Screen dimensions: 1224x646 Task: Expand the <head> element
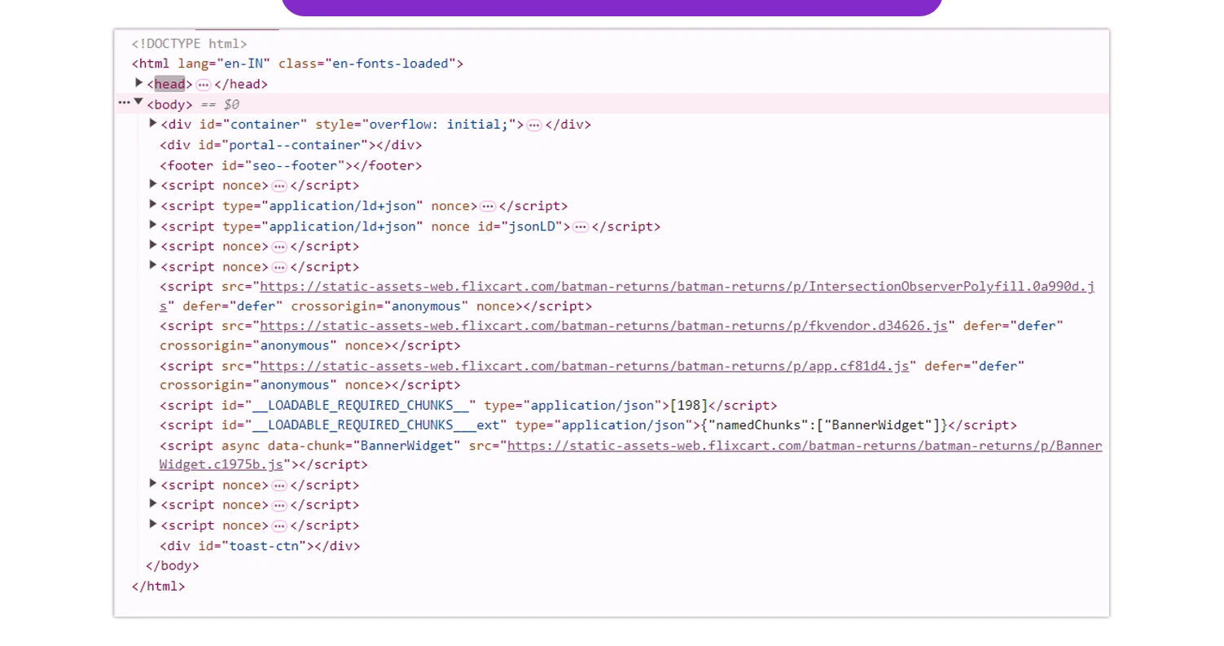pos(138,82)
